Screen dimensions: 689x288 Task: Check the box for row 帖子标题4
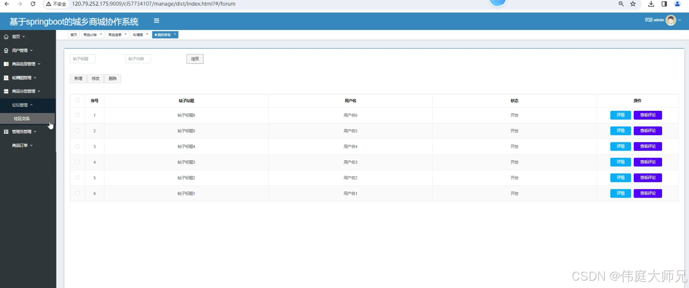pyautogui.click(x=77, y=146)
